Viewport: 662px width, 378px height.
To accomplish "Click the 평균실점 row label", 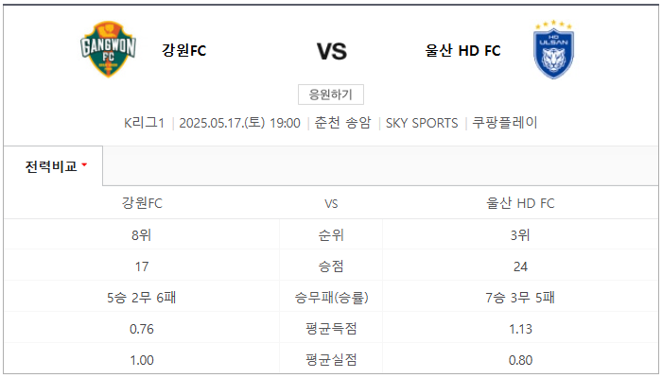I will [x=331, y=360].
